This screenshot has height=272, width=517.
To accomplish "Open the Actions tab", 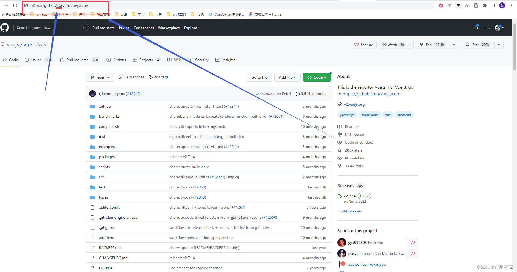I will click(x=116, y=60).
